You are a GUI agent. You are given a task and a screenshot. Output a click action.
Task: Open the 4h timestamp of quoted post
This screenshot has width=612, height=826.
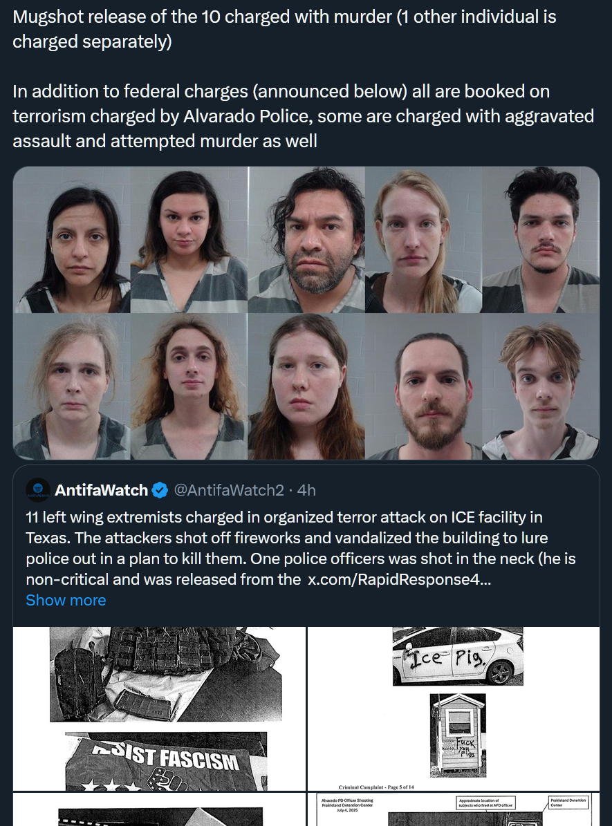tap(306, 491)
